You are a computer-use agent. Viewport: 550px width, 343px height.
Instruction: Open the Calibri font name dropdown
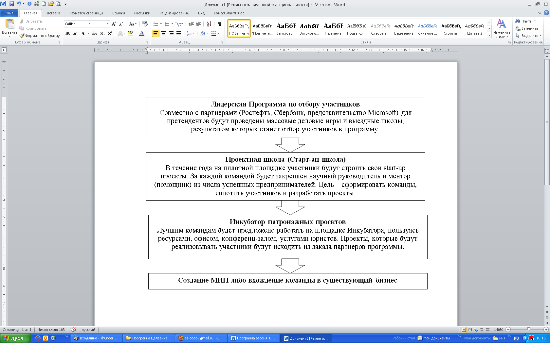(x=89, y=24)
